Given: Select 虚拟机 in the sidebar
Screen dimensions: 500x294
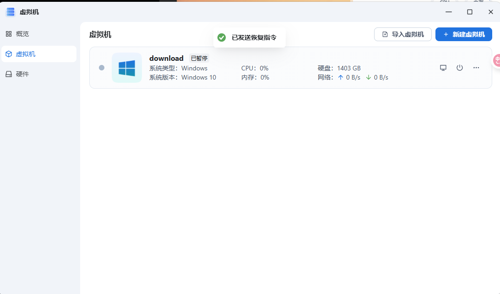Looking at the screenshot, I should tap(25, 54).
